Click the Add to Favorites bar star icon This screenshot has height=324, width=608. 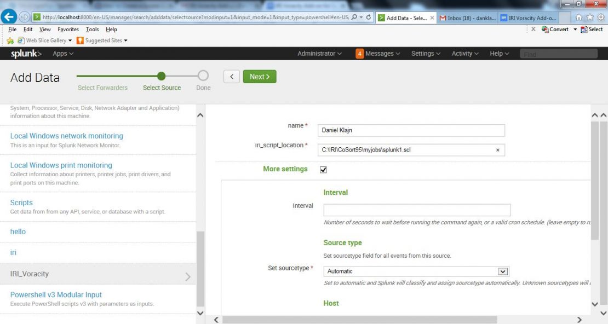(10, 40)
